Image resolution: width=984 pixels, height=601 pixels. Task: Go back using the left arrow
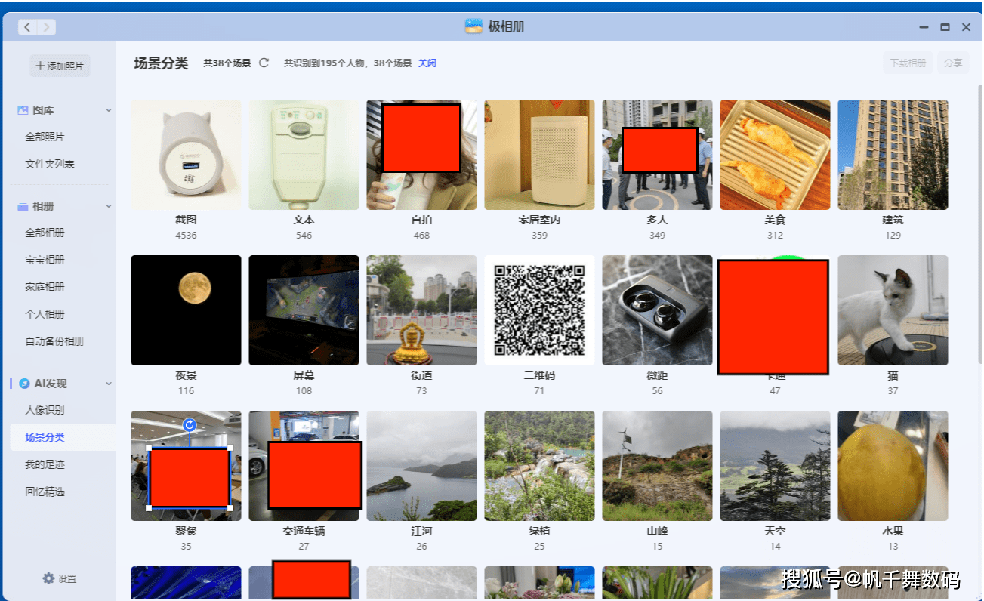(x=28, y=27)
